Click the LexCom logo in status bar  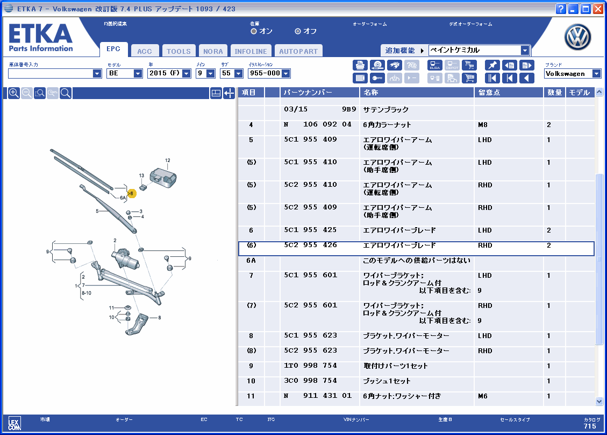pyautogui.click(x=15, y=423)
